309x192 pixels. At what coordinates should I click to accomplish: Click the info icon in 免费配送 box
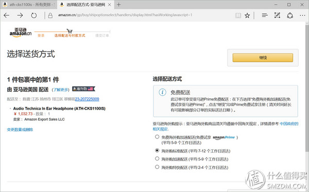(162, 92)
